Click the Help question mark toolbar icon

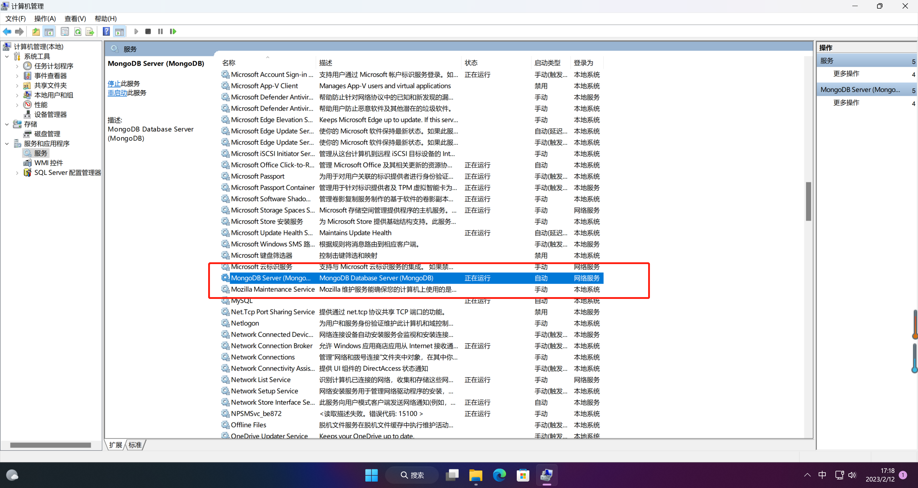pyautogui.click(x=106, y=32)
